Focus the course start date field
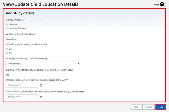The image size is (169, 112). click(x=22, y=85)
